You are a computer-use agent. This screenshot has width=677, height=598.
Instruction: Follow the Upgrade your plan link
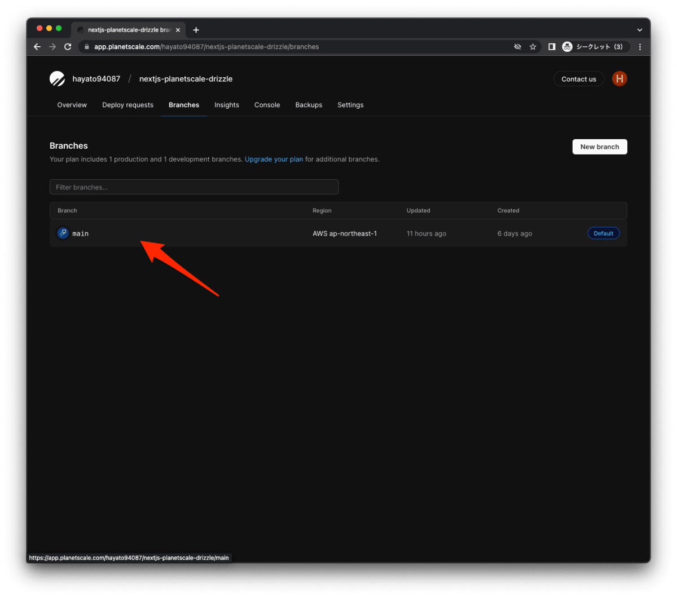point(274,160)
